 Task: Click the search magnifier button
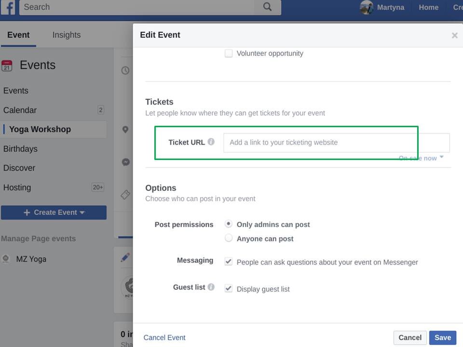[x=268, y=7]
